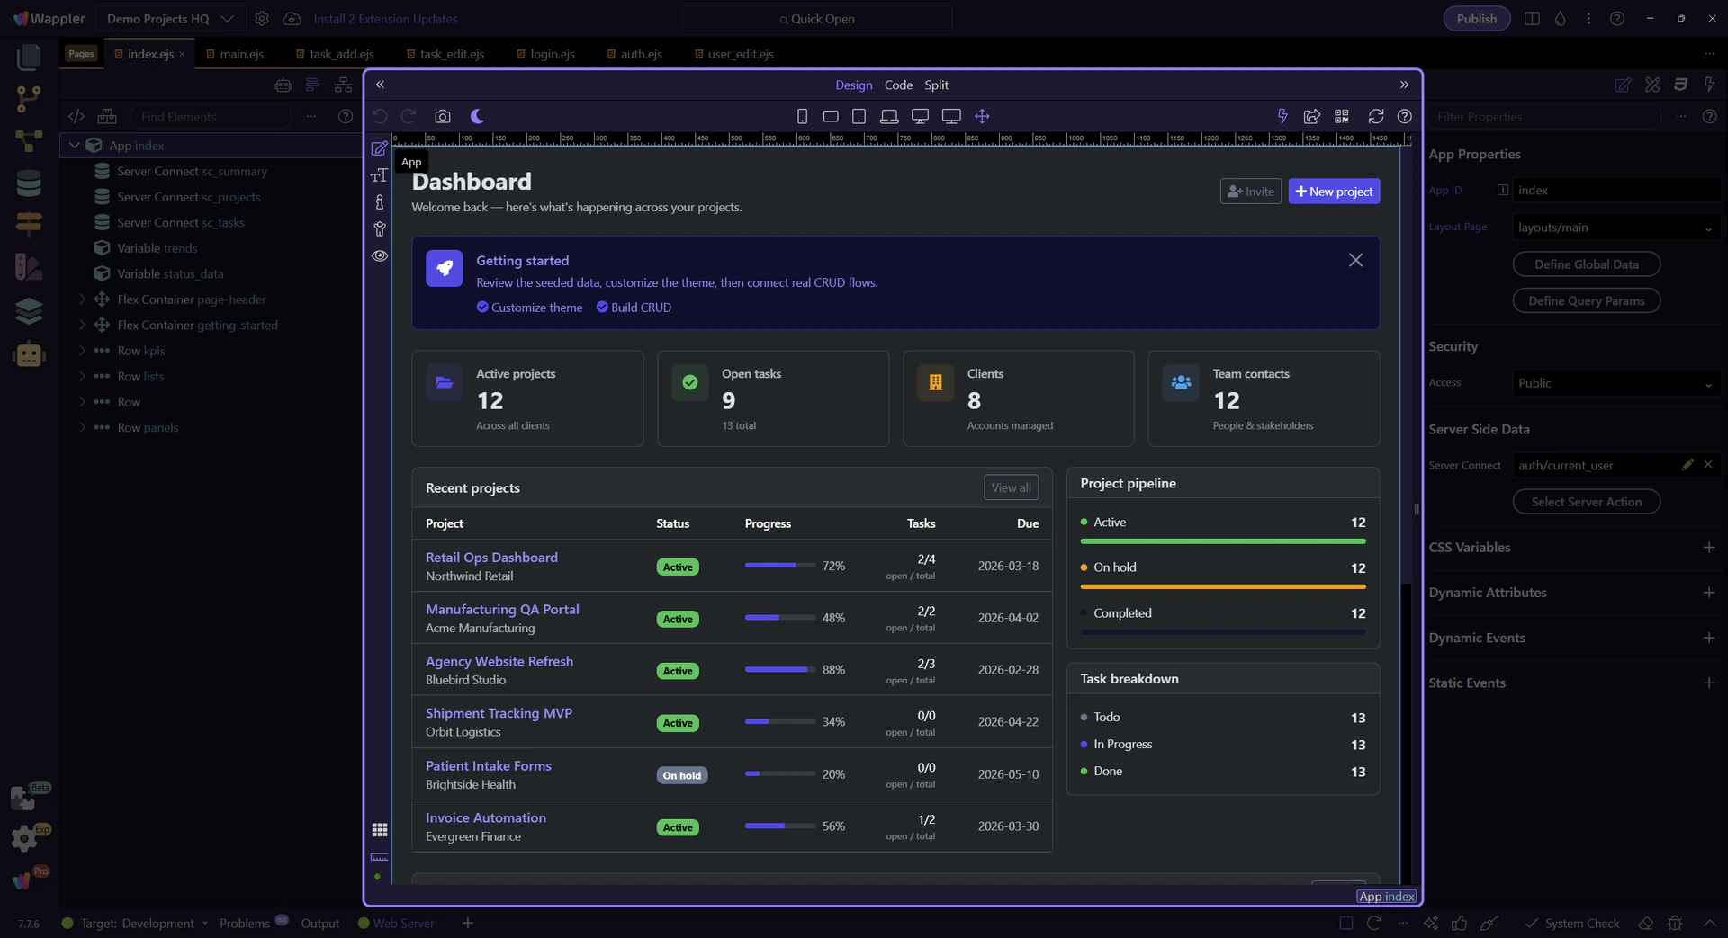Expand the Row kpis tree node
The image size is (1728, 938).
point(82,351)
